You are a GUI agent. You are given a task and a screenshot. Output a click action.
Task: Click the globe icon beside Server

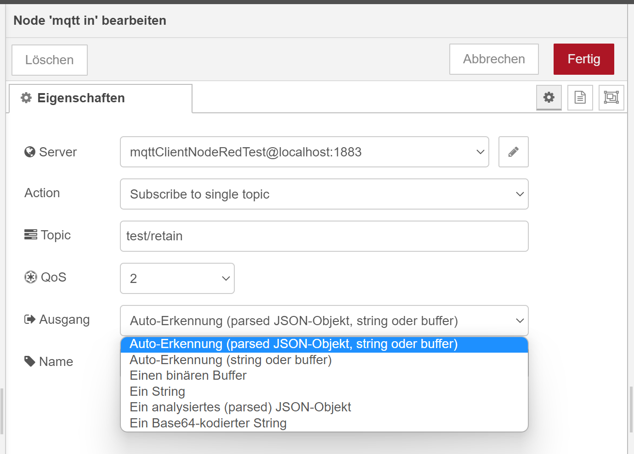point(30,152)
